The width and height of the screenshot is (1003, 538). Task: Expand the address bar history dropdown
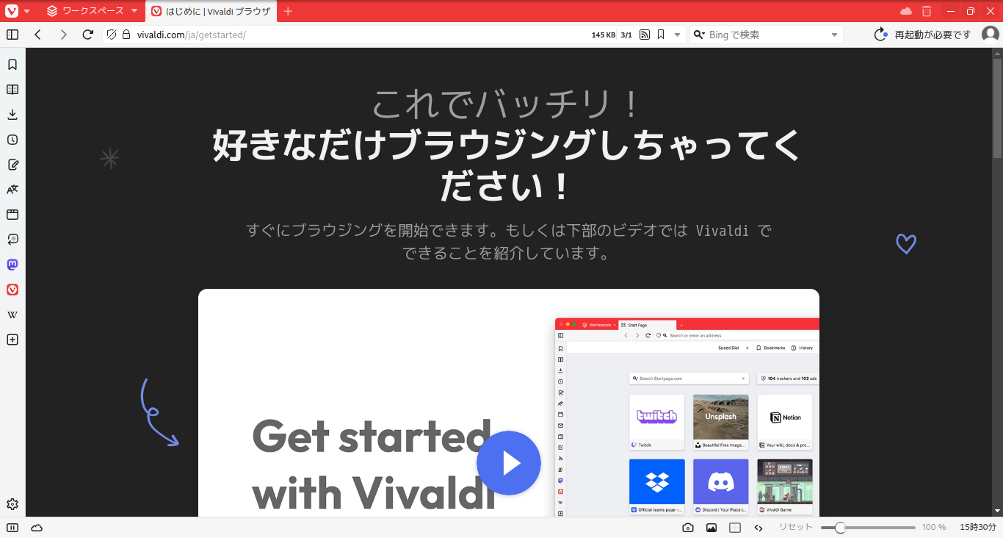pyautogui.click(x=677, y=35)
